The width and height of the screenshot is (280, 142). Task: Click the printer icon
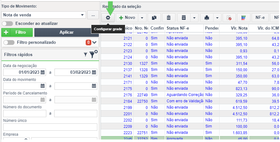[x=207, y=18]
